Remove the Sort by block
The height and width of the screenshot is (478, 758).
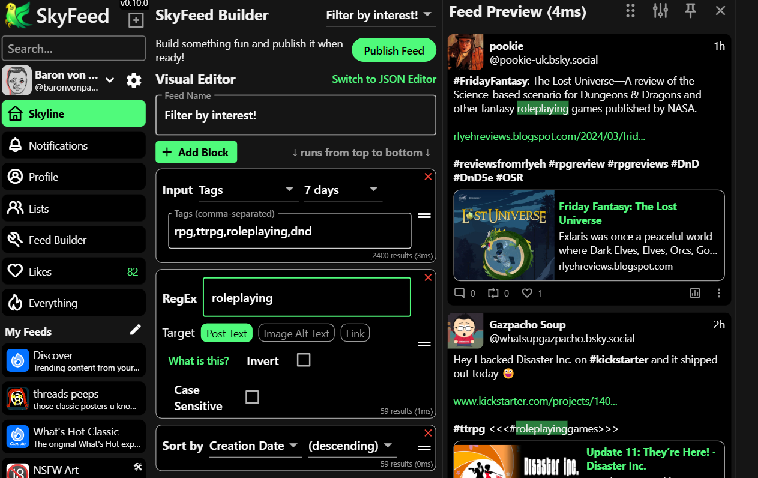click(x=428, y=433)
